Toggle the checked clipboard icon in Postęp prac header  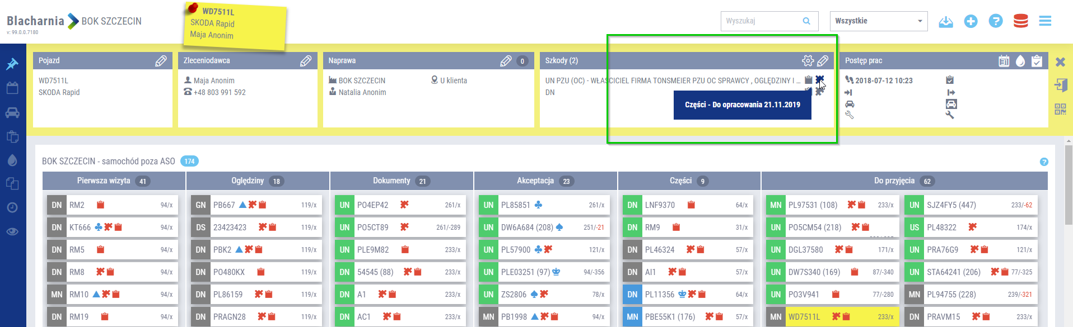1037,61
